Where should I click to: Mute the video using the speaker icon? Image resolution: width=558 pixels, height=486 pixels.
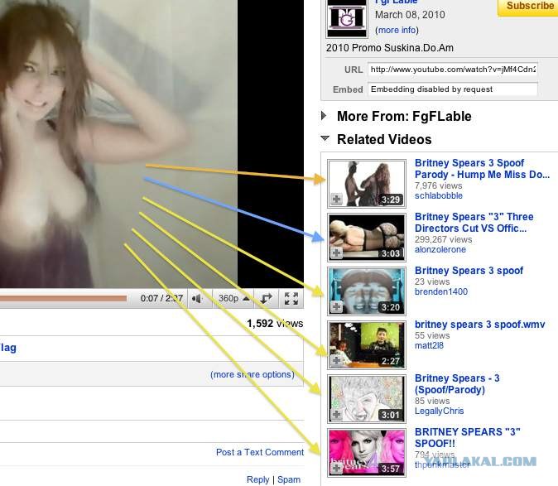(197, 299)
